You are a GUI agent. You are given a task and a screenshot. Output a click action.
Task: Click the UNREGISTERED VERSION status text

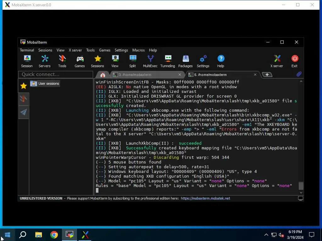(x=41, y=198)
